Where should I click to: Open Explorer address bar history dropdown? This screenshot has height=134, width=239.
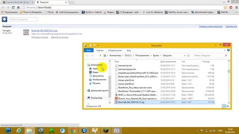coord(185,55)
